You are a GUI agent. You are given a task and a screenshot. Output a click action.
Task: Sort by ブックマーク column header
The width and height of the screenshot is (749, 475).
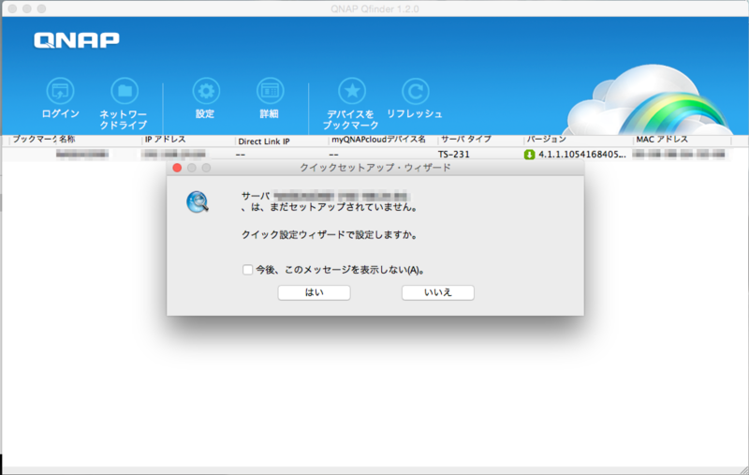[x=33, y=140]
